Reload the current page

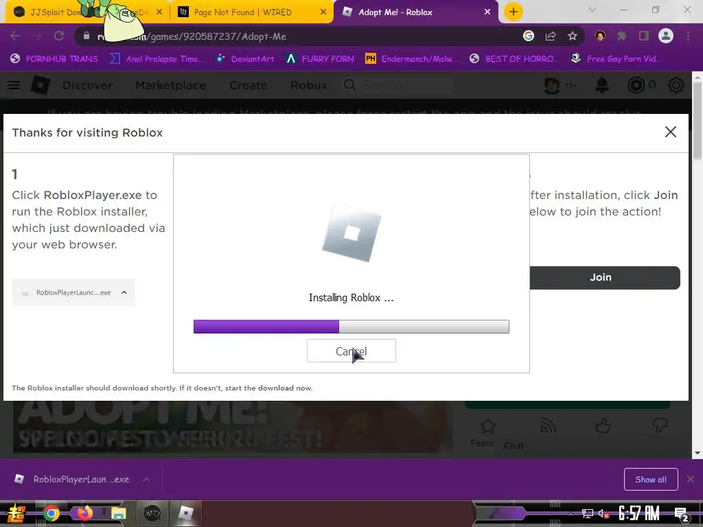point(59,36)
